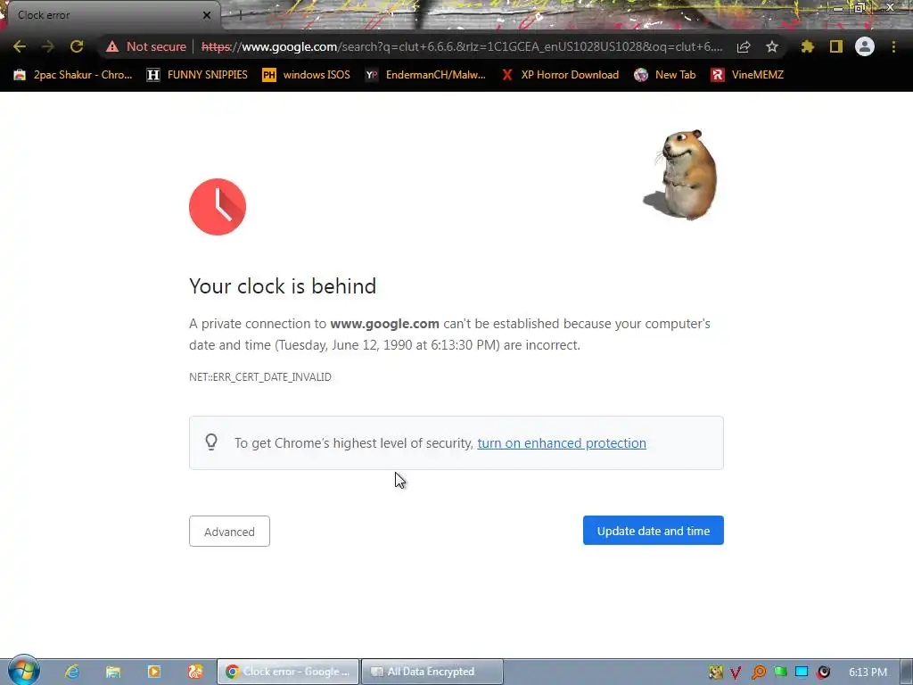Open the Chrome profile avatar
The width and height of the screenshot is (913, 685).
[865, 46]
